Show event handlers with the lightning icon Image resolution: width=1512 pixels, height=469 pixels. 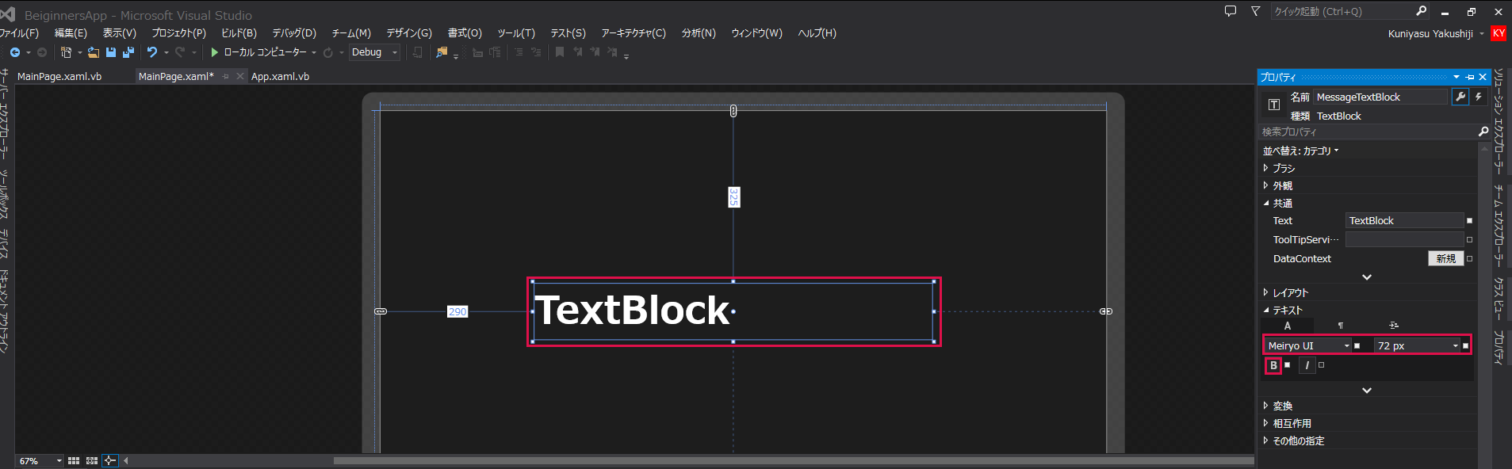pos(1479,97)
